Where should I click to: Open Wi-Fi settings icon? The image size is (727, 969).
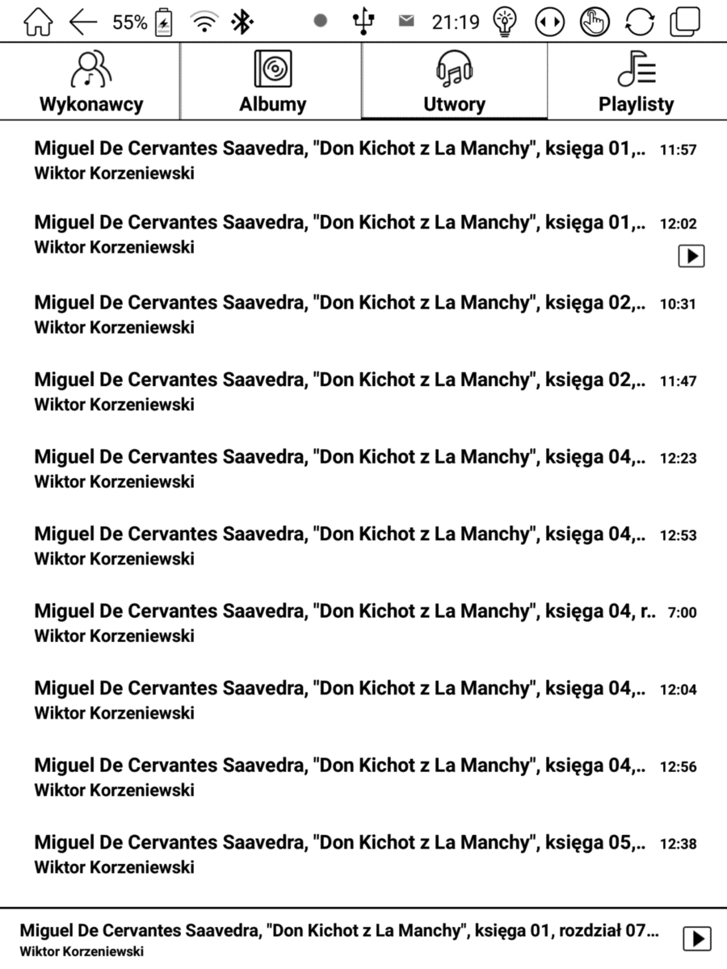[205, 23]
